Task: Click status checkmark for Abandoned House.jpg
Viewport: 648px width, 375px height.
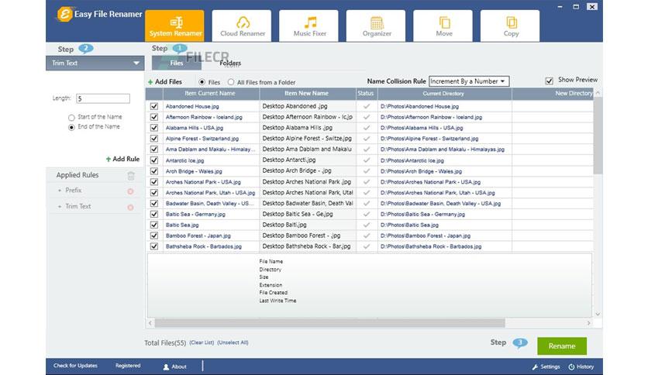Action: coord(366,106)
